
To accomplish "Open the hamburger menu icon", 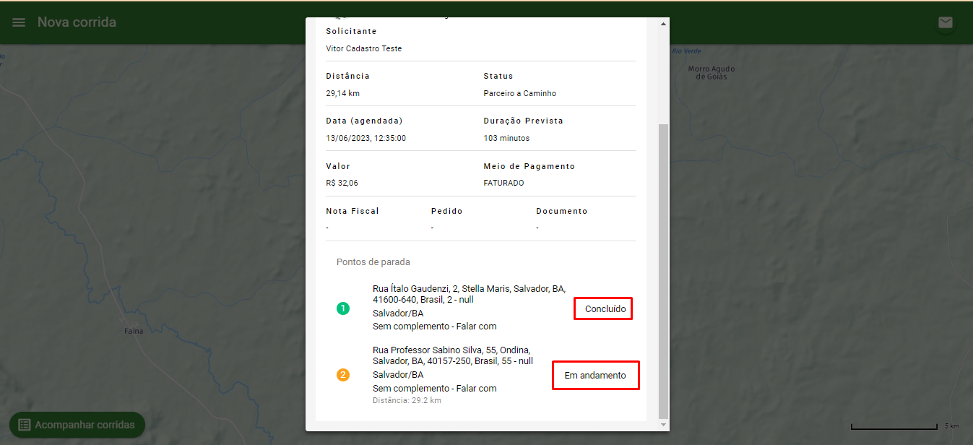I will (19, 22).
